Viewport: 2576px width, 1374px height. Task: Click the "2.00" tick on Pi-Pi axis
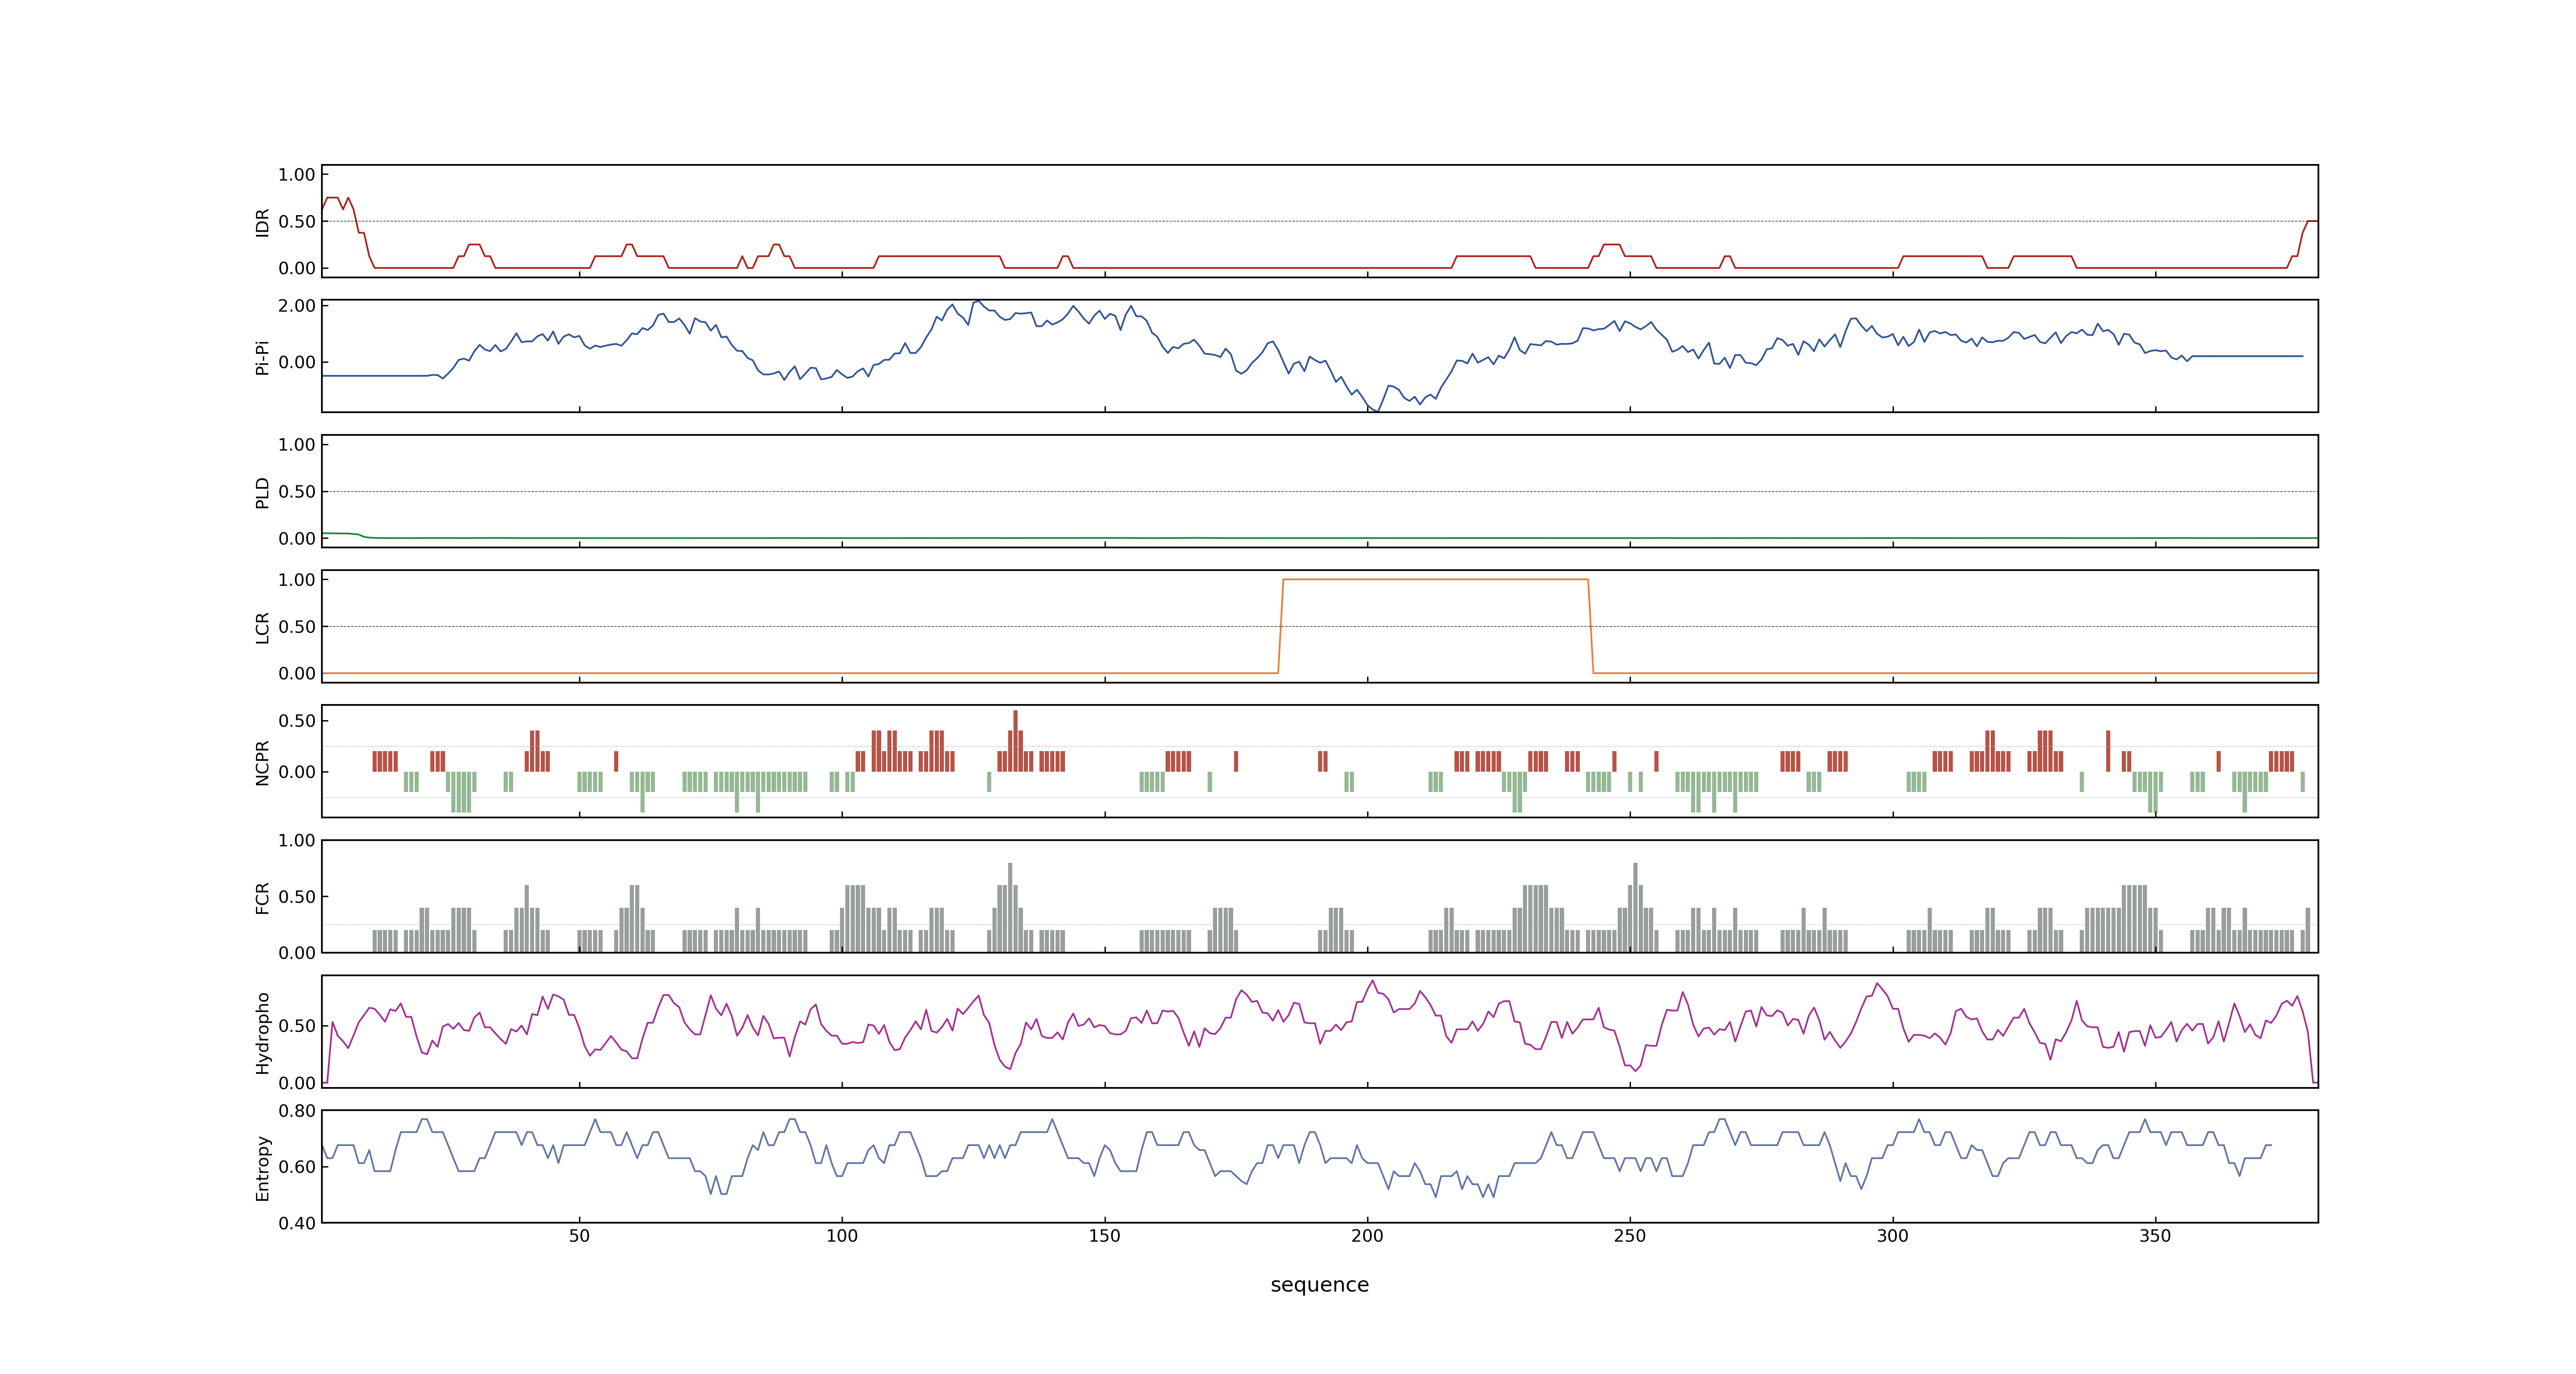pyautogui.click(x=296, y=306)
